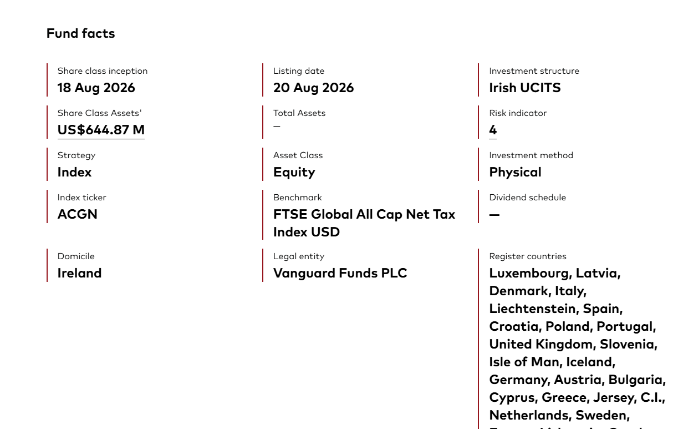This screenshot has height=429, width=673.
Task: Click the Register countries label
Action: (x=528, y=256)
